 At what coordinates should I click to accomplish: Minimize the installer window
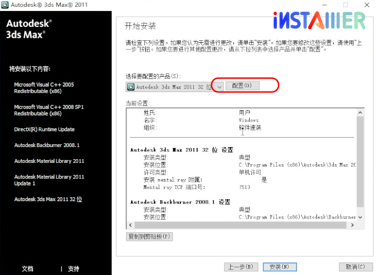(324, 5)
